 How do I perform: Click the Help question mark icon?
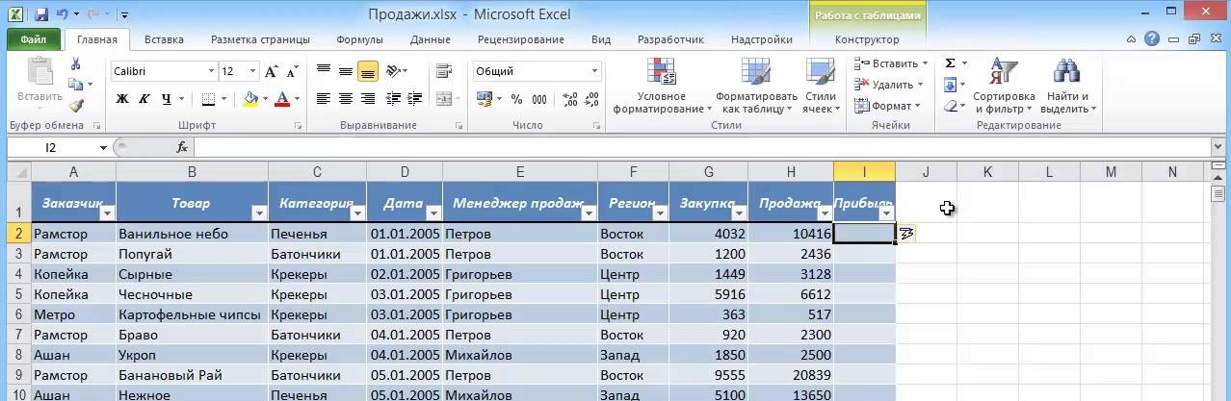click(1152, 39)
